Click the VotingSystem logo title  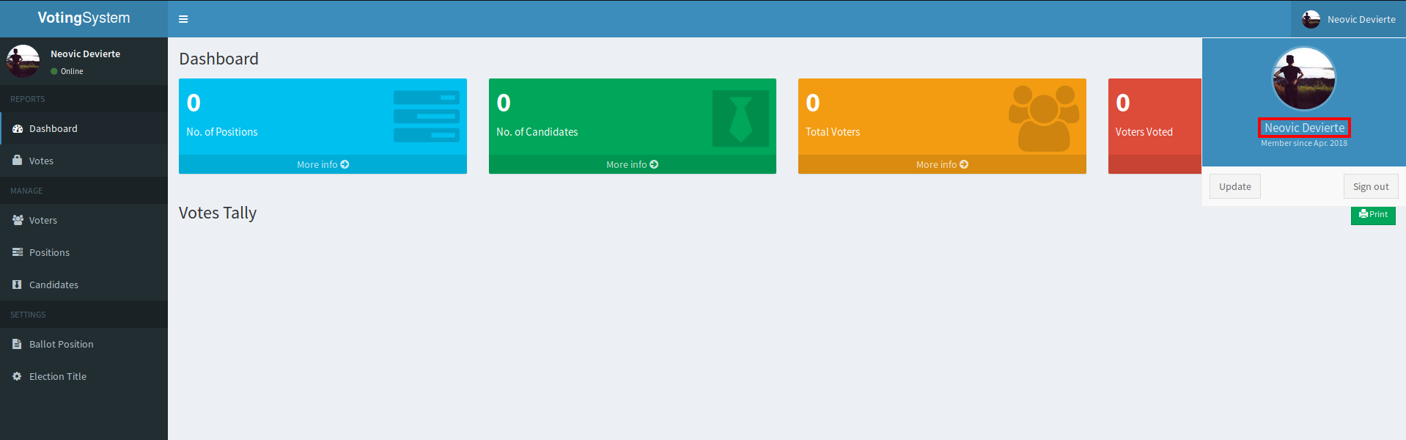pos(84,18)
